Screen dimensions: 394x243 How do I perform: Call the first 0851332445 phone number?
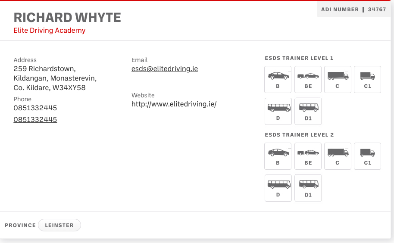pos(35,108)
